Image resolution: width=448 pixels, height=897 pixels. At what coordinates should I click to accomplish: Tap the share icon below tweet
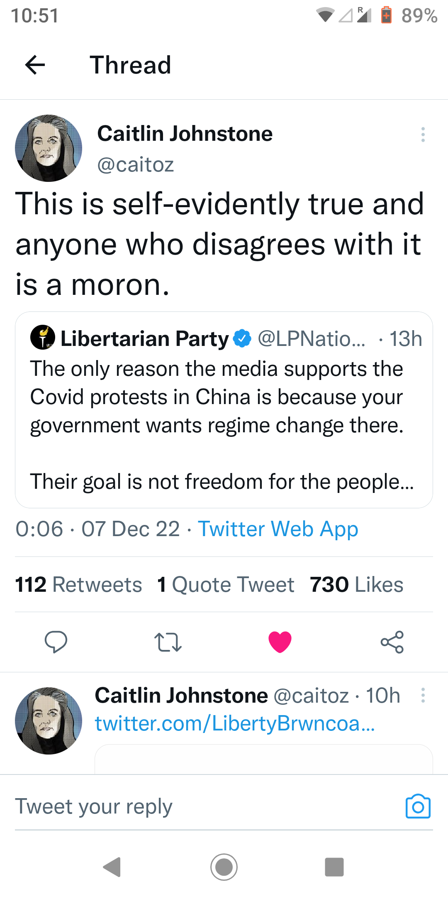point(392,642)
